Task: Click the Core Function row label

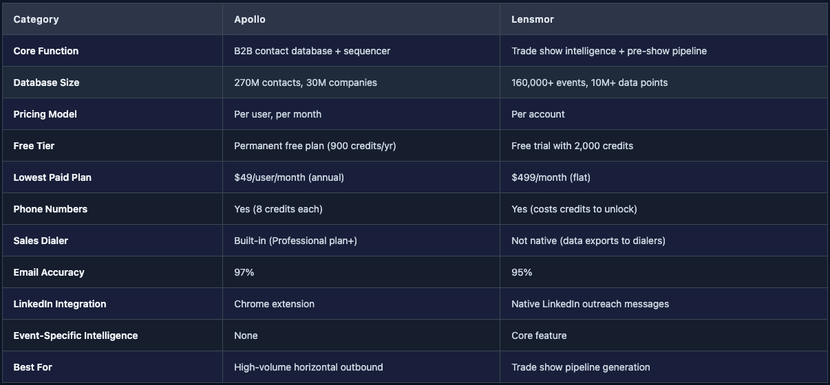Action: point(46,51)
